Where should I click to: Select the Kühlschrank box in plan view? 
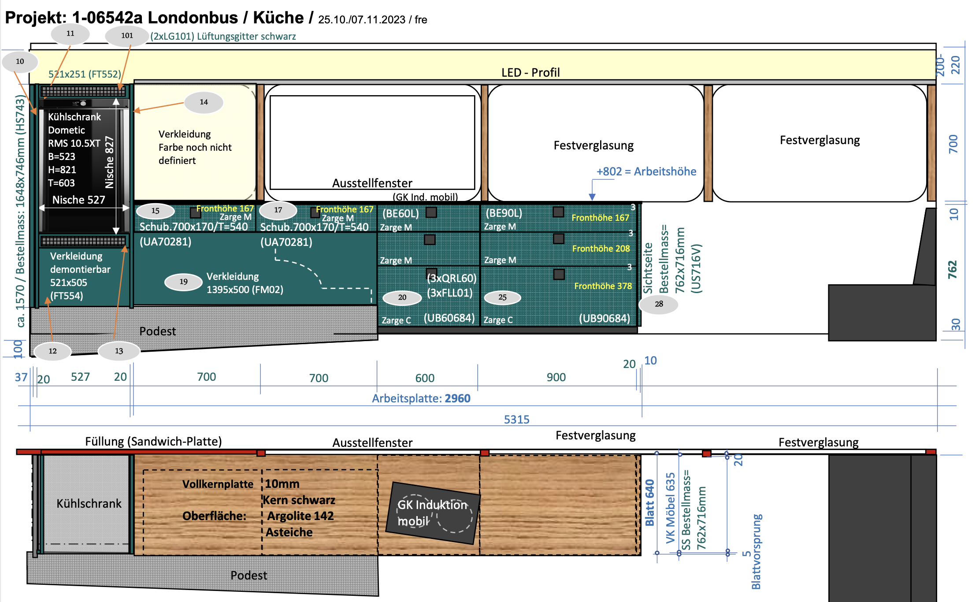click(89, 504)
